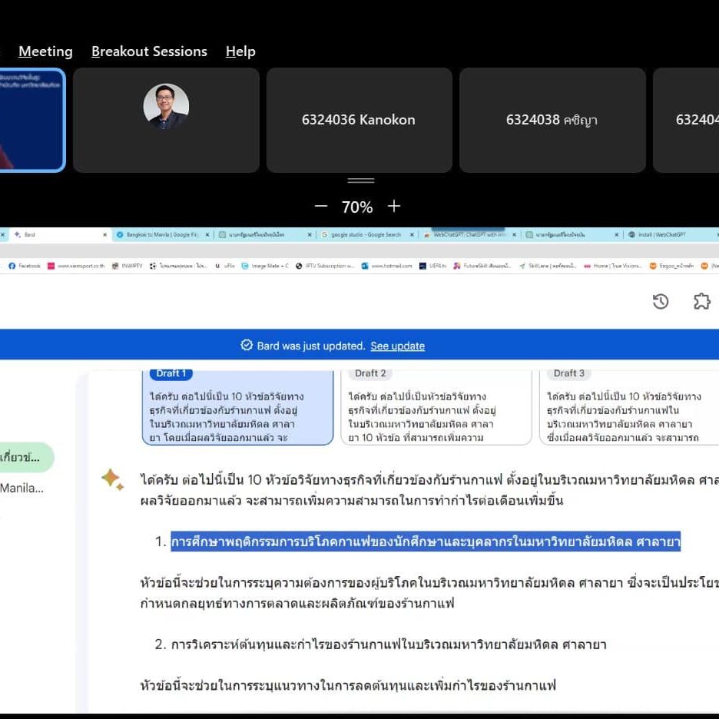Select the Draft 1 response card
Viewport: 719px width, 719px height.
click(x=238, y=406)
